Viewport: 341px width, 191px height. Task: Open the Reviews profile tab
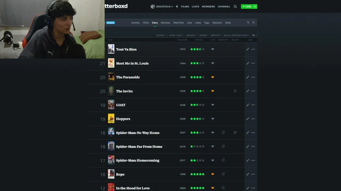coord(165,23)
